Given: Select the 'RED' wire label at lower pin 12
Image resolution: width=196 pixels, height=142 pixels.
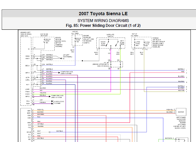Looking at the screenshot, I should [x=39, y=136].
